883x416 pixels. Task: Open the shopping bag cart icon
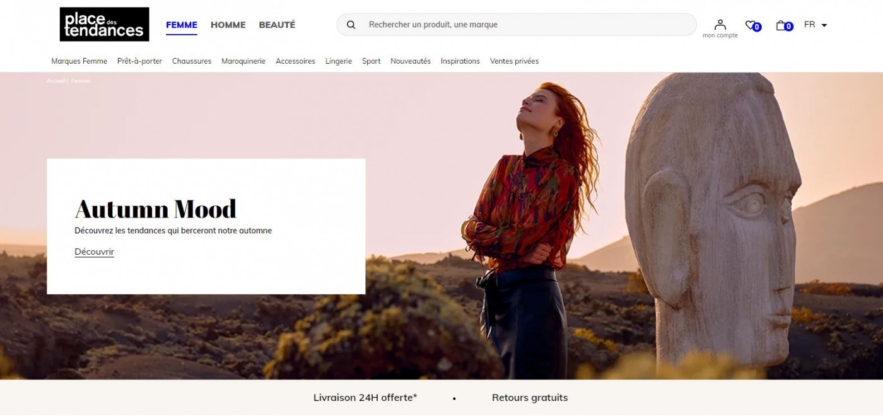pyautogui.click(x=782, y=25)
